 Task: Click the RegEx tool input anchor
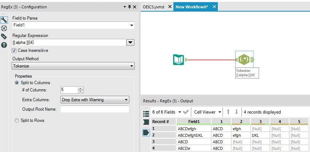tap(237, 59)
